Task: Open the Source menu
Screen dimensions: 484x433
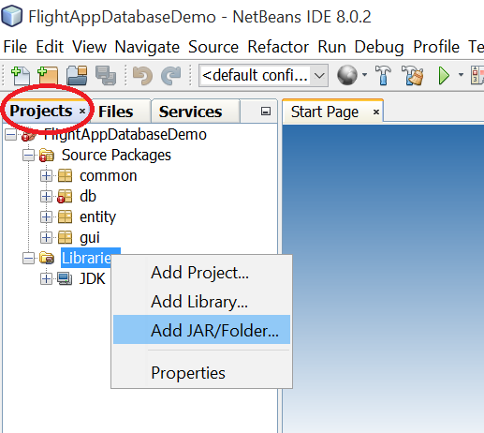Action: (213, 47)
